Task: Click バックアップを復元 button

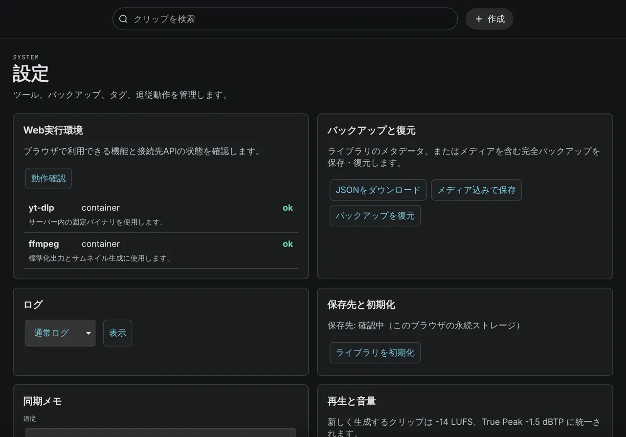Action: (375, 216)
